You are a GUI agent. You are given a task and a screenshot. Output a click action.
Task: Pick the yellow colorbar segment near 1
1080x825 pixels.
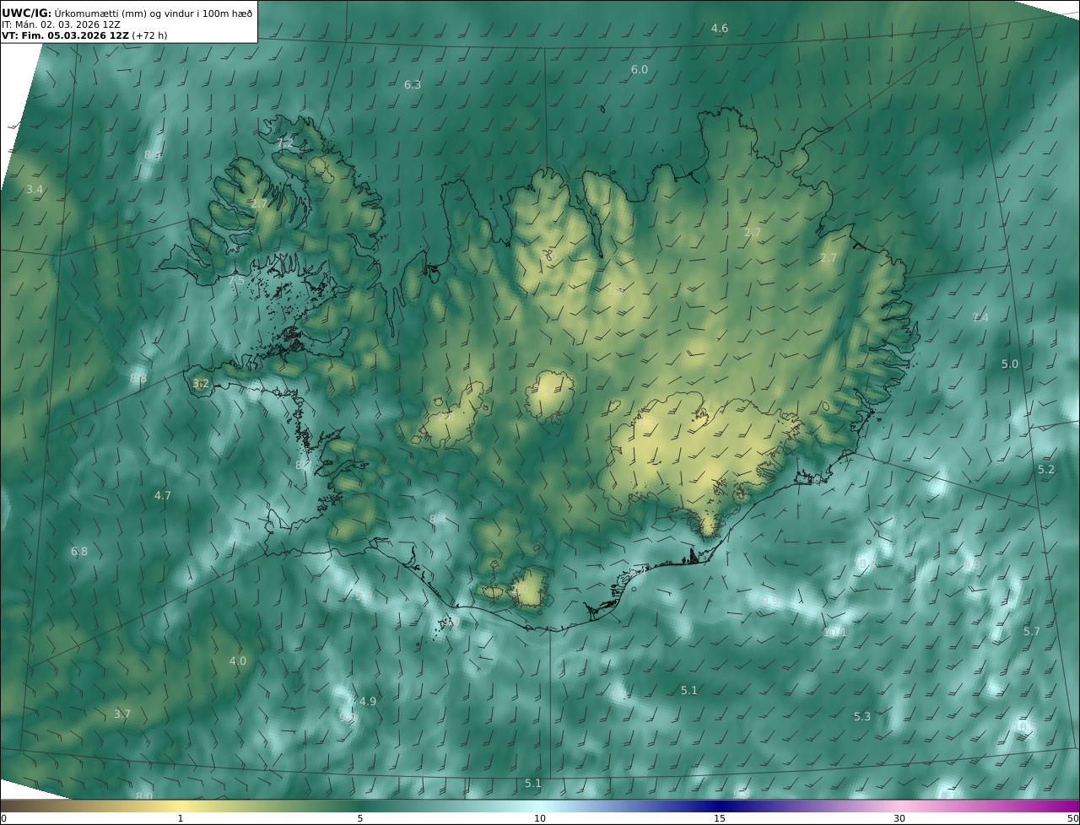coord(181,806)
